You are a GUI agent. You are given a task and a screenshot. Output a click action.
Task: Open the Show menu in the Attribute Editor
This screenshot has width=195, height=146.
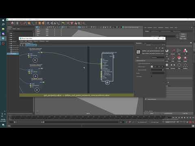click(x=171, y=28)
